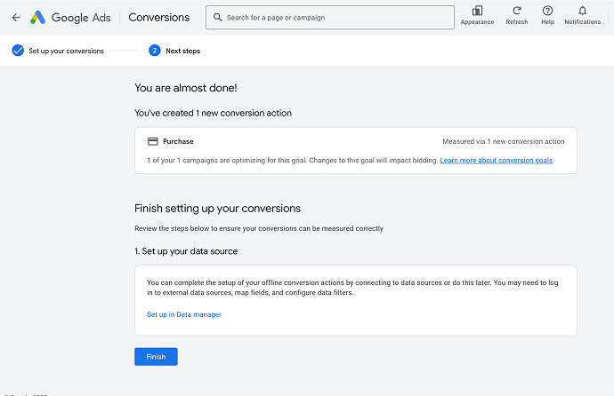This screenshot has width=614, height=396.
Task: Click '1 of your 1 campaigns are optimizing' text
Action: pos(293,160)
